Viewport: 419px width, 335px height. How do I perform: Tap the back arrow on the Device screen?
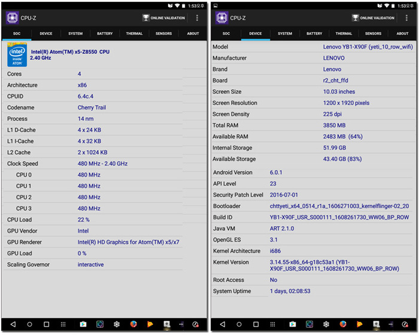tap(222, 324)
